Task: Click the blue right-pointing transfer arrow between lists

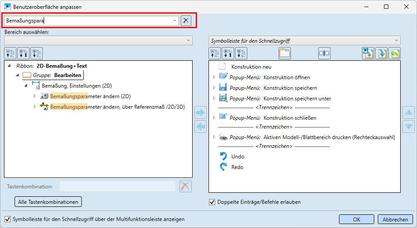Action: click(x=201, y=113)
